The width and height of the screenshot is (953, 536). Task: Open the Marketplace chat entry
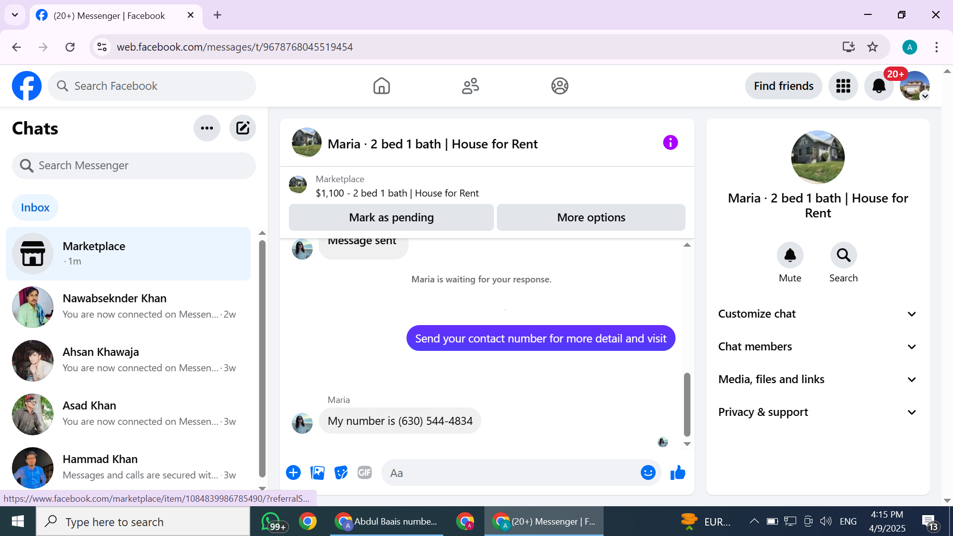coord(128,254)
